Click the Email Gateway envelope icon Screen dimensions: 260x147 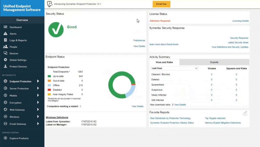point(6,124)
